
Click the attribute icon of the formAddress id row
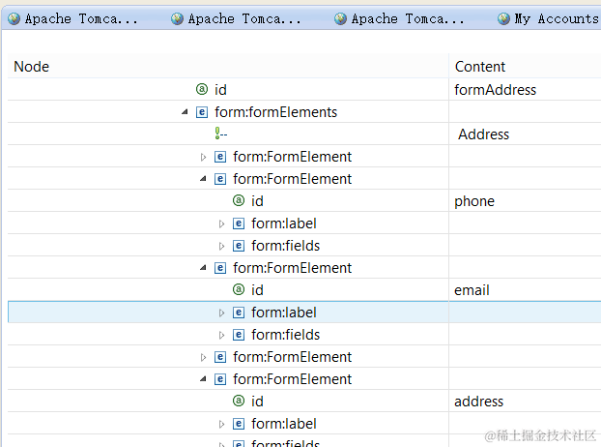(202, 89)
